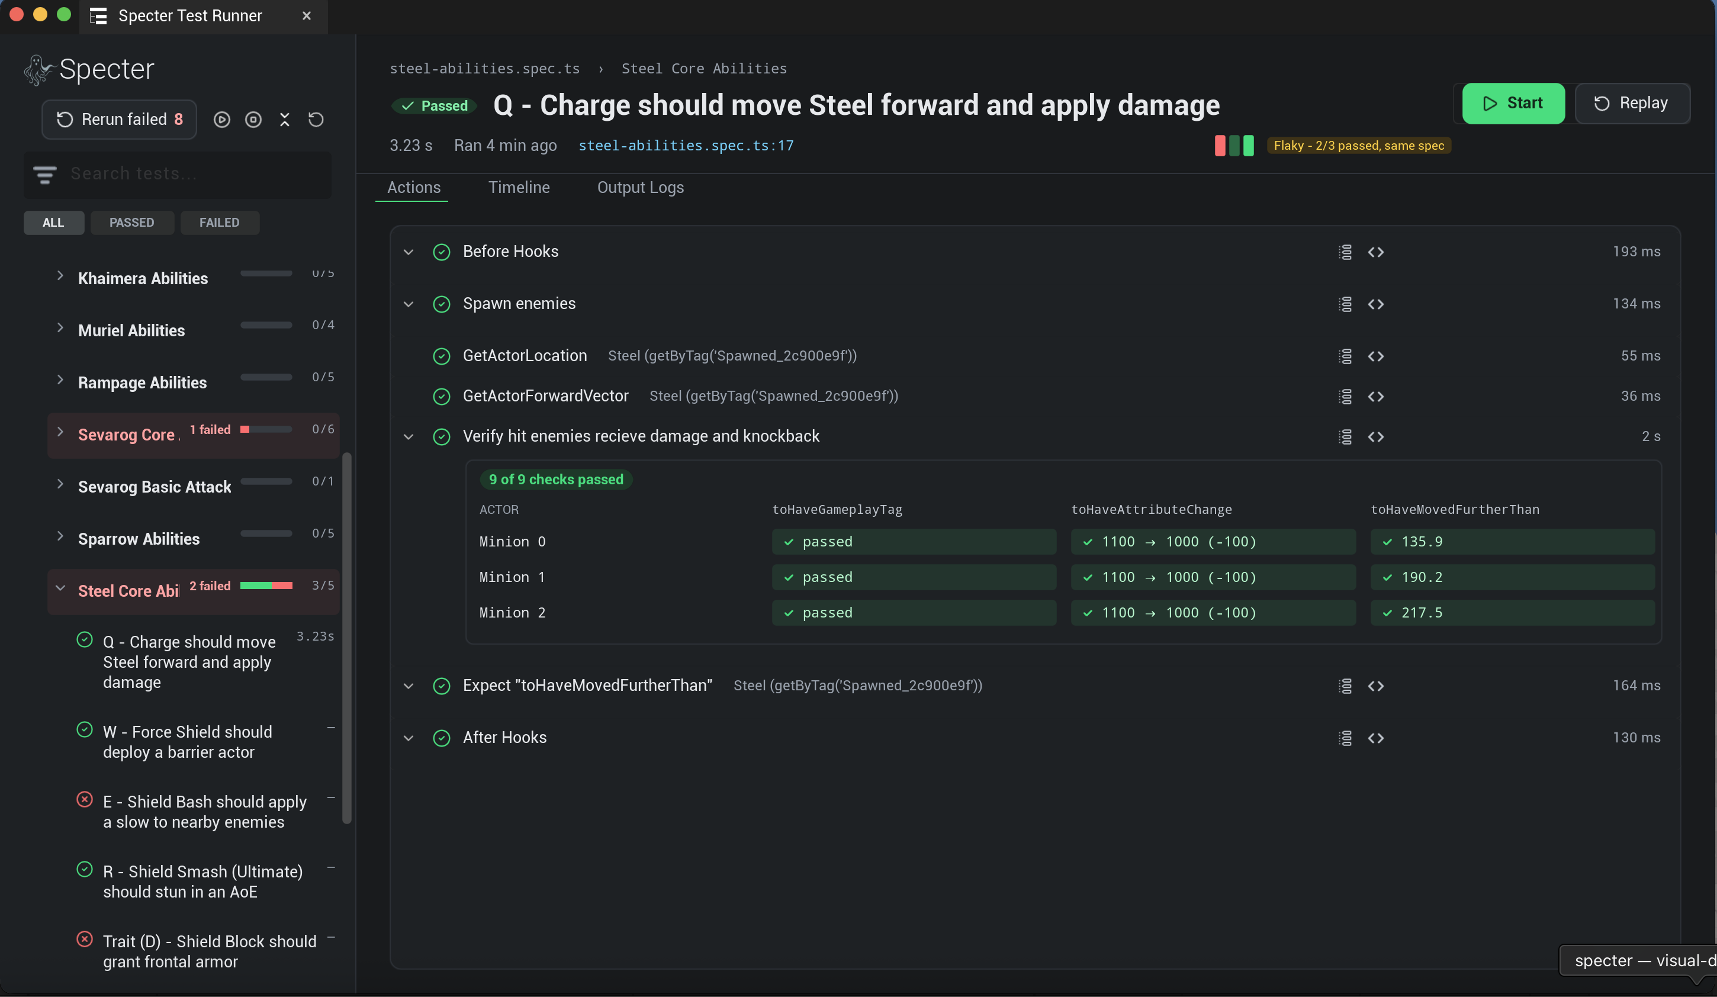1717x997 pixels.
Task: Open the log list icon on Before Hooks row
Action: coord(1345,252)
